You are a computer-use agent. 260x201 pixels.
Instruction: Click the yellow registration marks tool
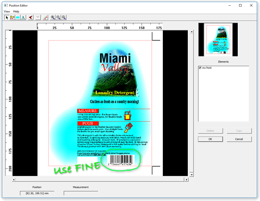(x=12, y=18)
